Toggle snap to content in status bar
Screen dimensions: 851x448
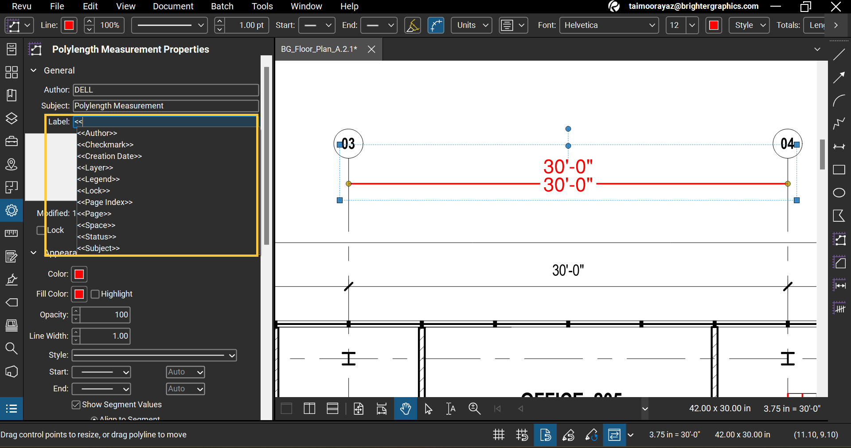click(x=545, y=435)
